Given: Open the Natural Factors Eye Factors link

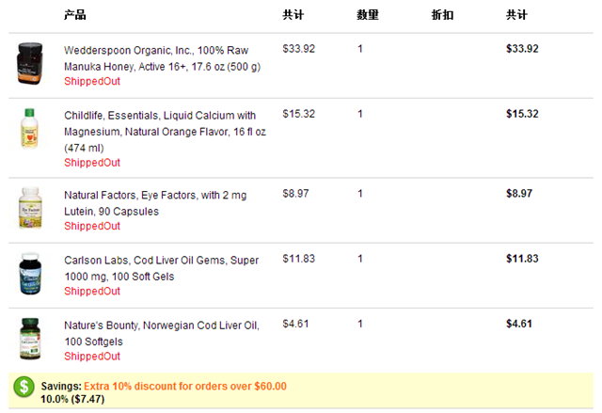Looking at the screenshot, I should pos(155,203).
